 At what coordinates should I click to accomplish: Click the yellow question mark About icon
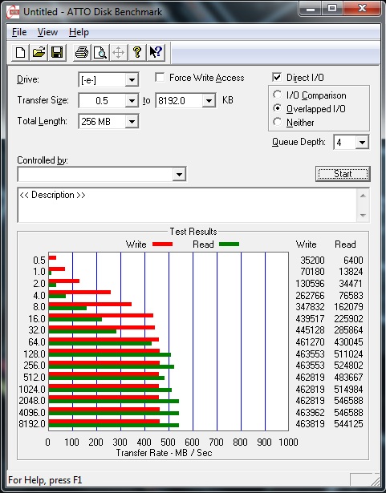tap(137, 52)
